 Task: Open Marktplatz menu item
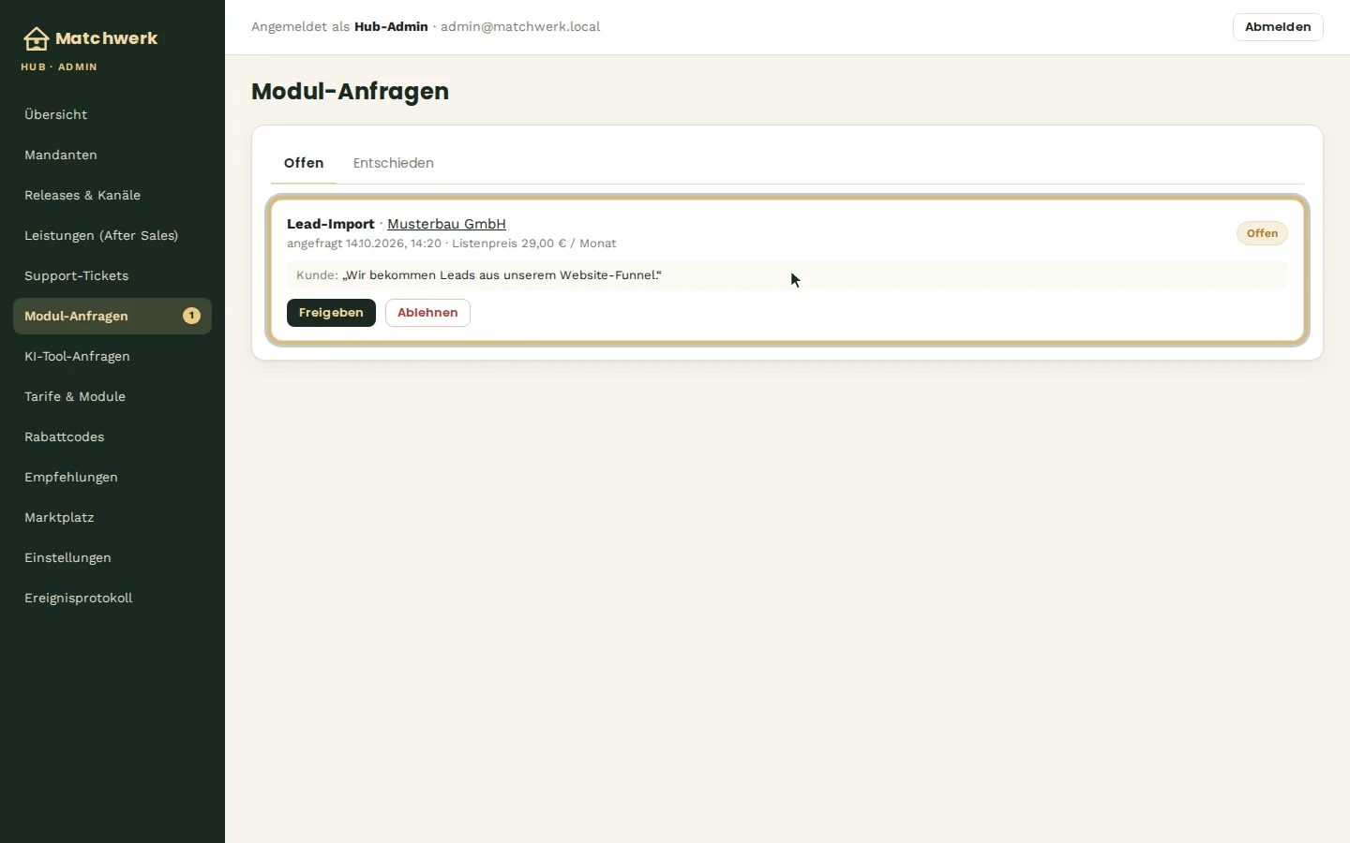(112, 517)
